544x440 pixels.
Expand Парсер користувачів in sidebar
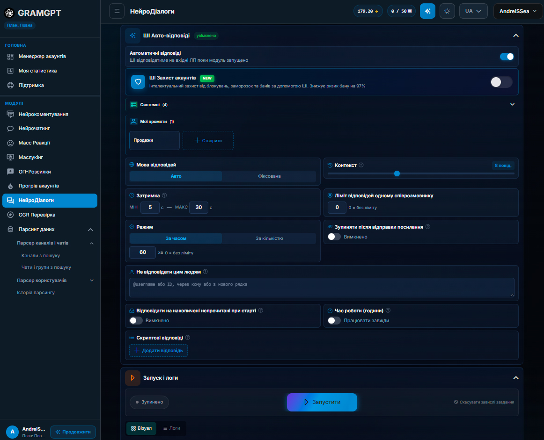(x=56, y=280)
